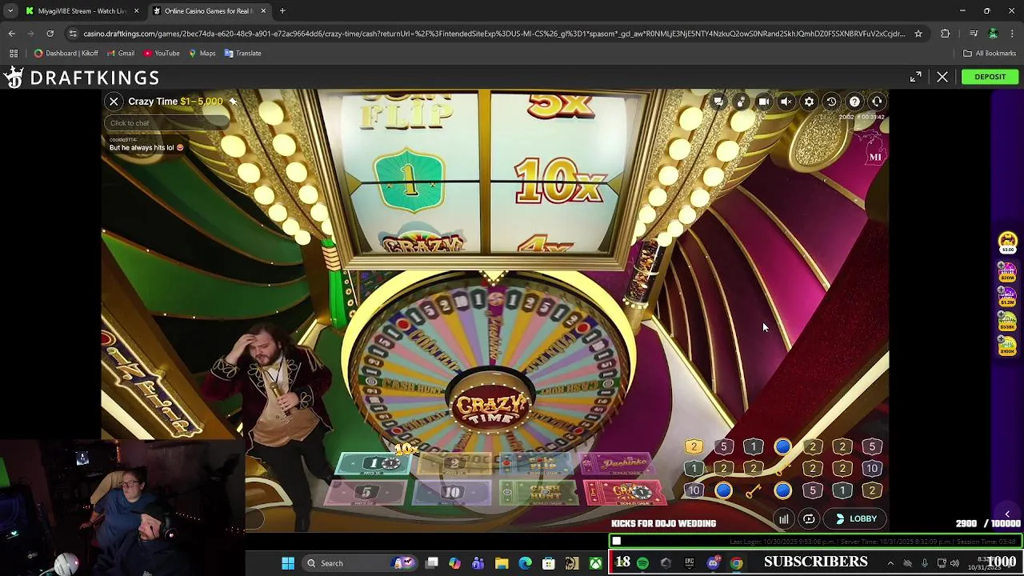Open the tab search dropdown
The height and width of the screenshot is (576, 1024).
point(10,11)
